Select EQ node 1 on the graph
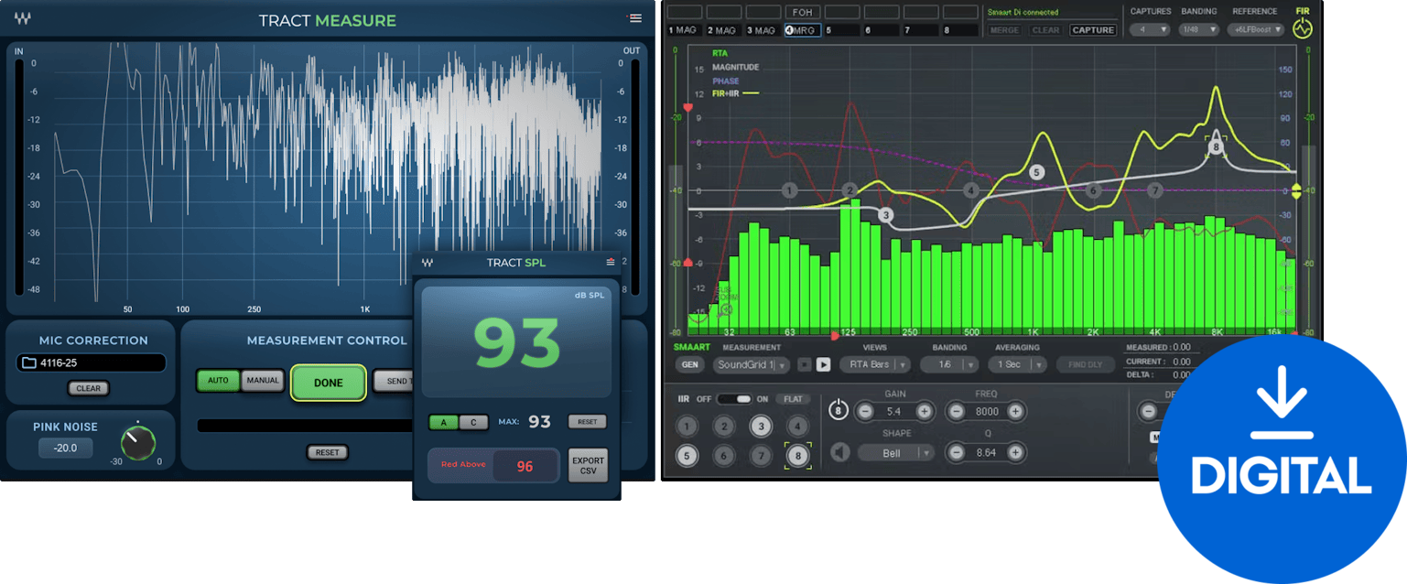The width and height of the screenshot is (1407, 584). [x=790, y=190]
